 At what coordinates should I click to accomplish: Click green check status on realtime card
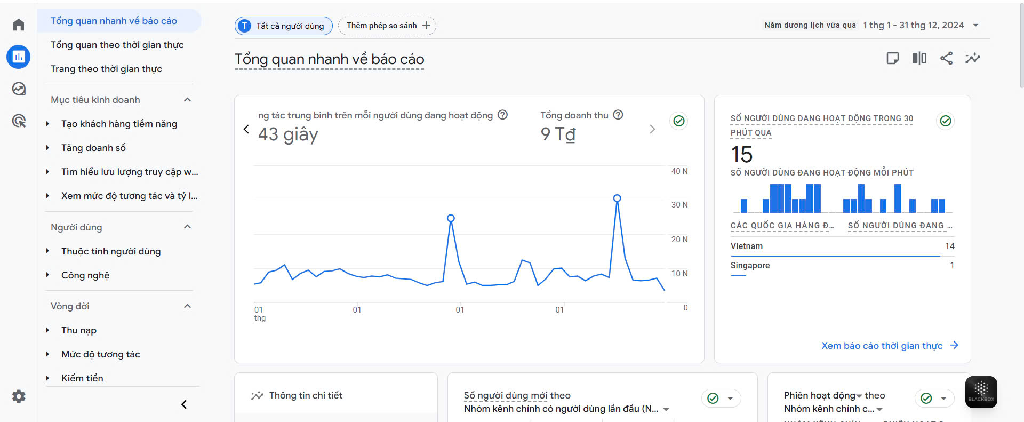coord(946,121)
